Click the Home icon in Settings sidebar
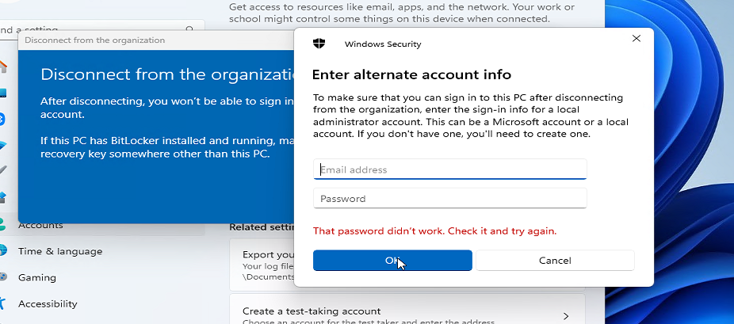 pos(3,67)
